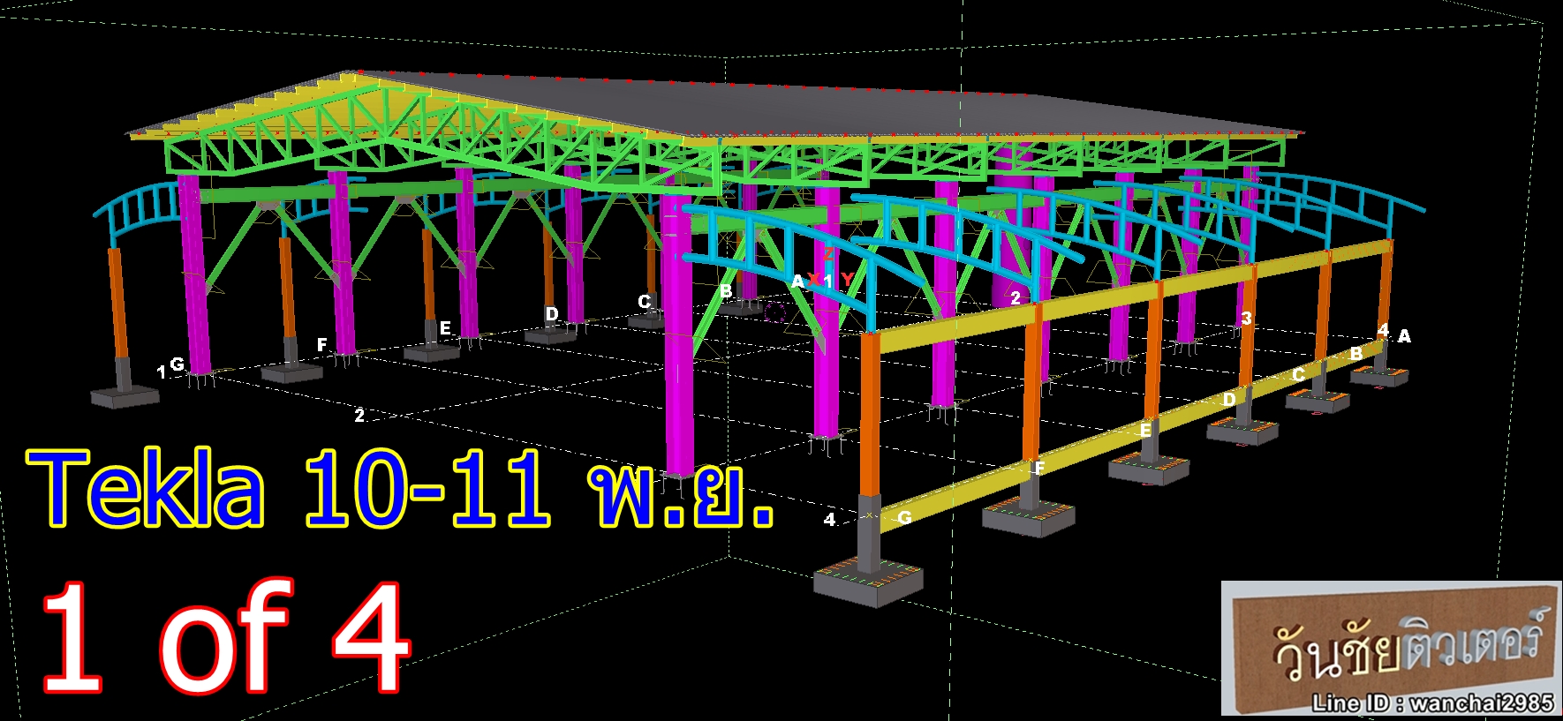Click the red Y axis label

click(847, 280)
